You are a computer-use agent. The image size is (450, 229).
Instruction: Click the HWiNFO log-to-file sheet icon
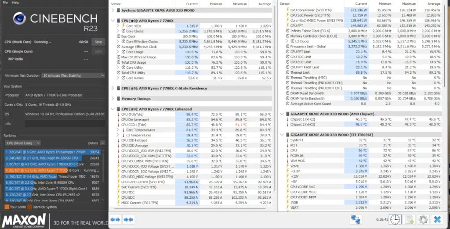coord(409,220)
